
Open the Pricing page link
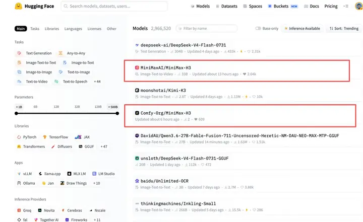coord(331,6)
